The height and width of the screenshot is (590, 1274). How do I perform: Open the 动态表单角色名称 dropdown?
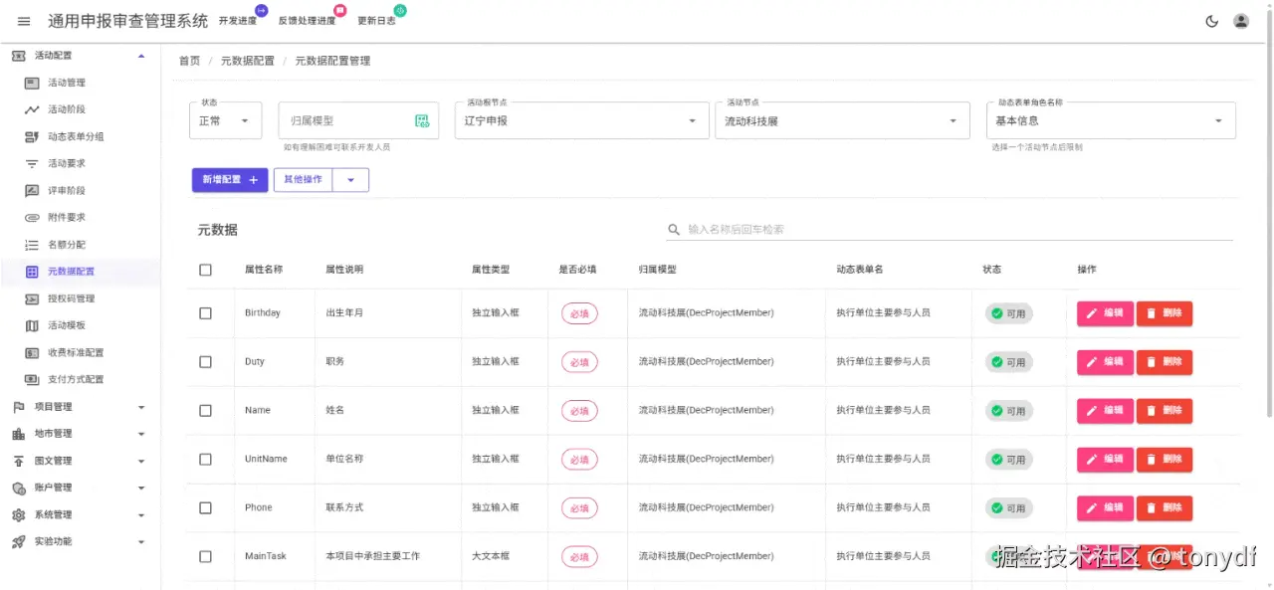1112,120
